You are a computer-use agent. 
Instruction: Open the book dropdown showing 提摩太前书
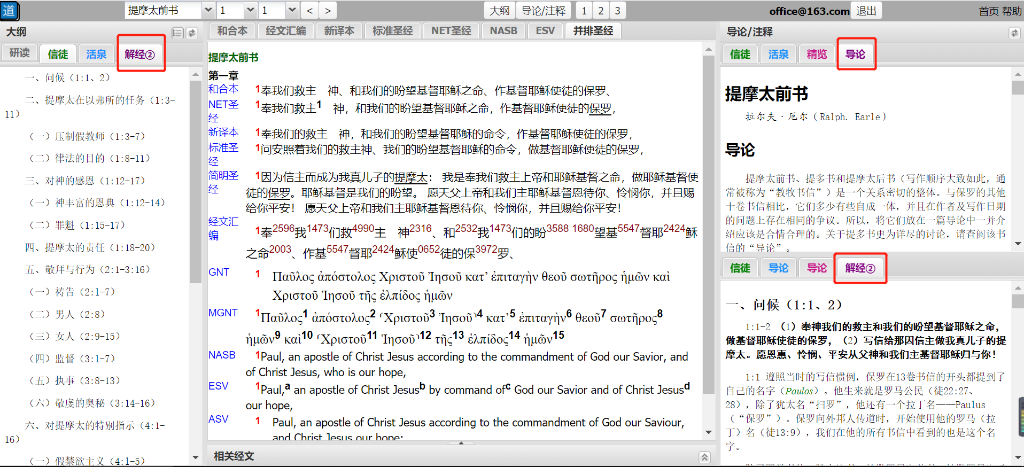[208, 11]
